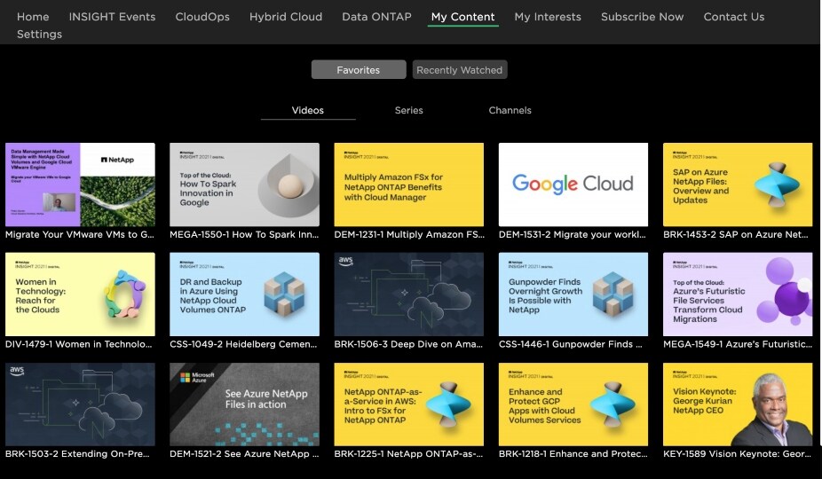Open the MEGA-1550-1 How To Spark title
Image resolution: width=822 pixels, height=479 pixels.
(x=244, y=235)
